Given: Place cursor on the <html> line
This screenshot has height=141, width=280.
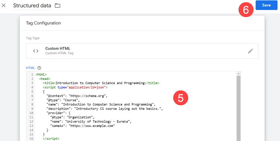Looking at the screenshot, I should pos(41,74).
